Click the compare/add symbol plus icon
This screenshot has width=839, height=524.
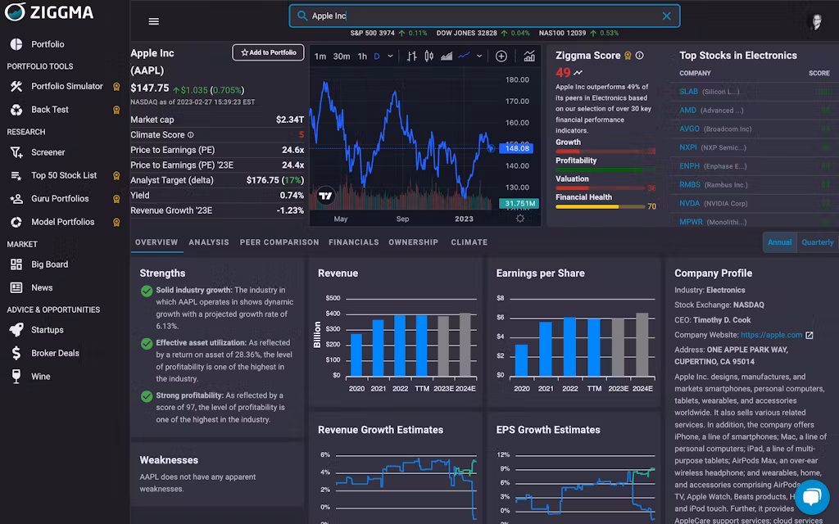point(501,56)
